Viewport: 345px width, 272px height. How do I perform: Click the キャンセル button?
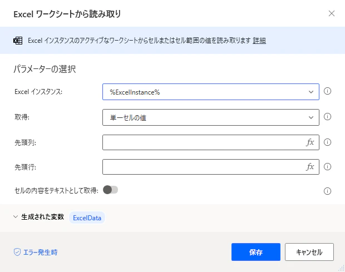tap(309, 252)
